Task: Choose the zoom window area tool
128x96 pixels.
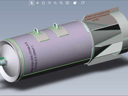Action: tap(55, 3)
